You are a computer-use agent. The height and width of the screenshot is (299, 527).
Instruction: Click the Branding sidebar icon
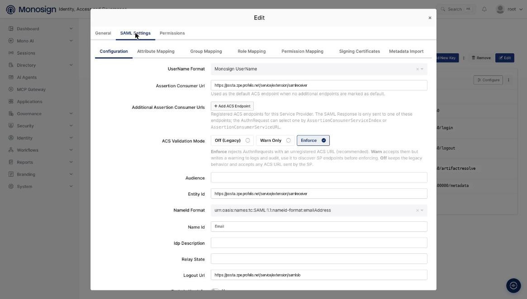[11, 174]
